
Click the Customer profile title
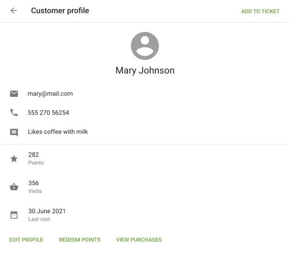point(60,11)
